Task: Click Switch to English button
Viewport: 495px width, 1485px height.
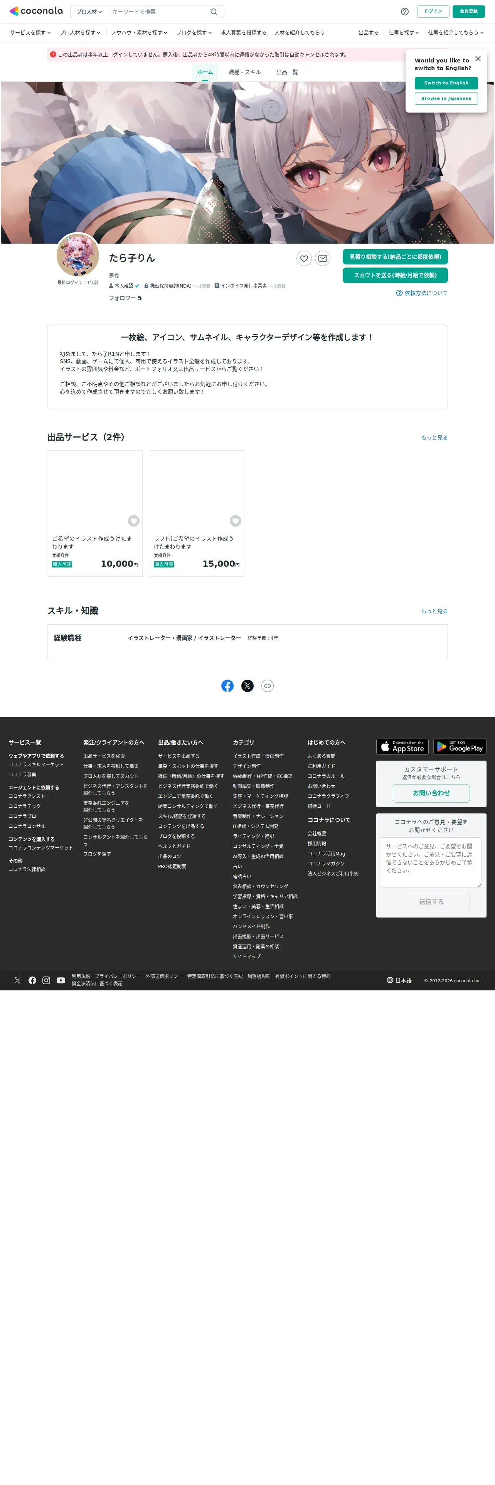Action: 446,83
